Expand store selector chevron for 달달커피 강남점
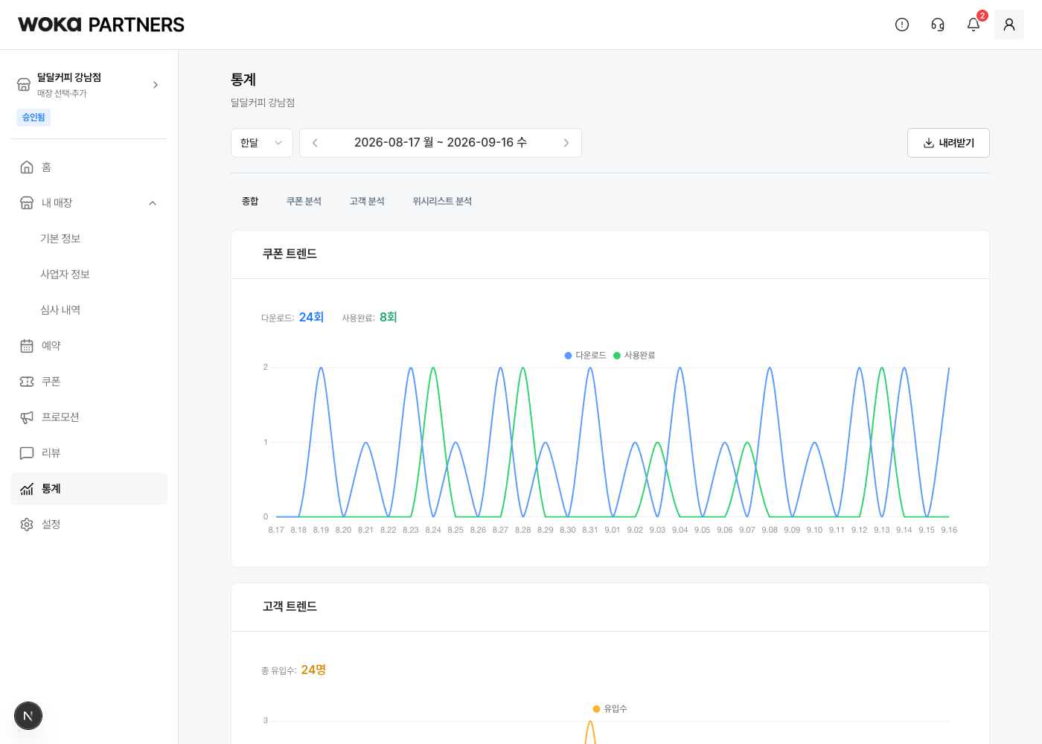This screenshot has width=1042, height=744. tap(156, 85)
